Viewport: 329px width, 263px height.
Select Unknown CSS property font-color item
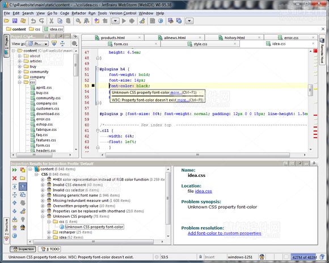[94, 227]
